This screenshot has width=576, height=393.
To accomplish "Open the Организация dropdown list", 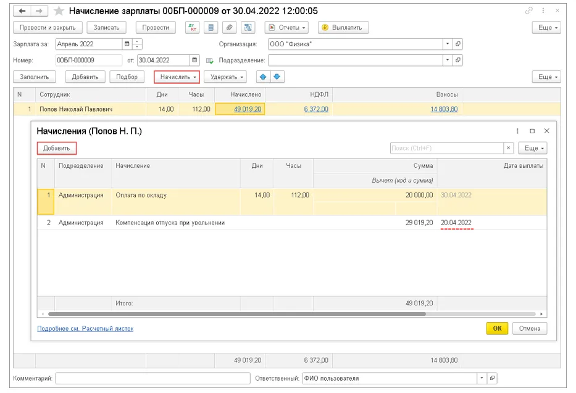I will coord(447,44).
